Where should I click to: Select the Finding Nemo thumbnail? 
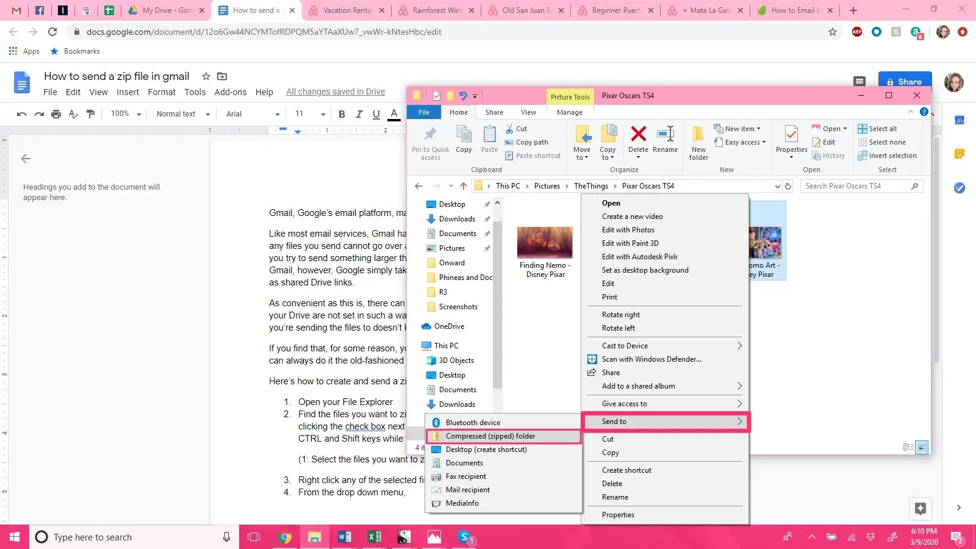coord(545,242)
